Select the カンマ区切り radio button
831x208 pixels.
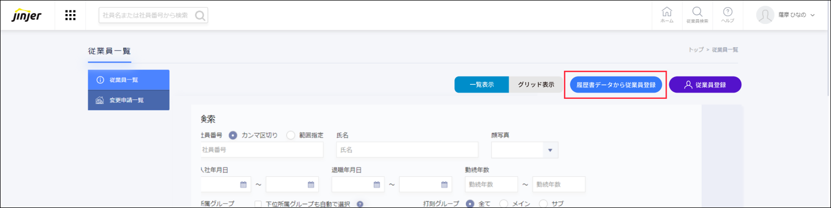point(233,135)
